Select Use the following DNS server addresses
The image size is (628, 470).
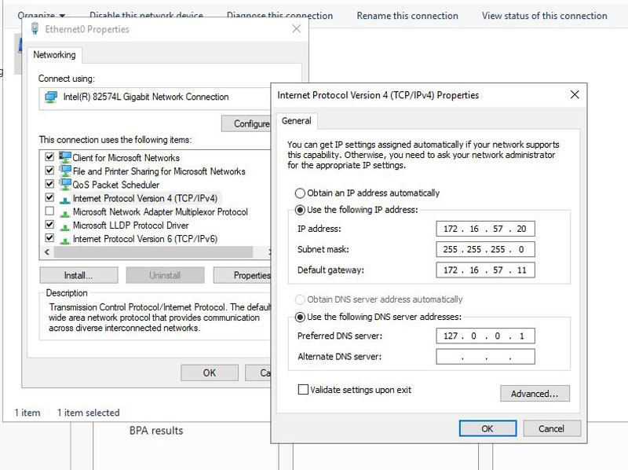point(300,318)
